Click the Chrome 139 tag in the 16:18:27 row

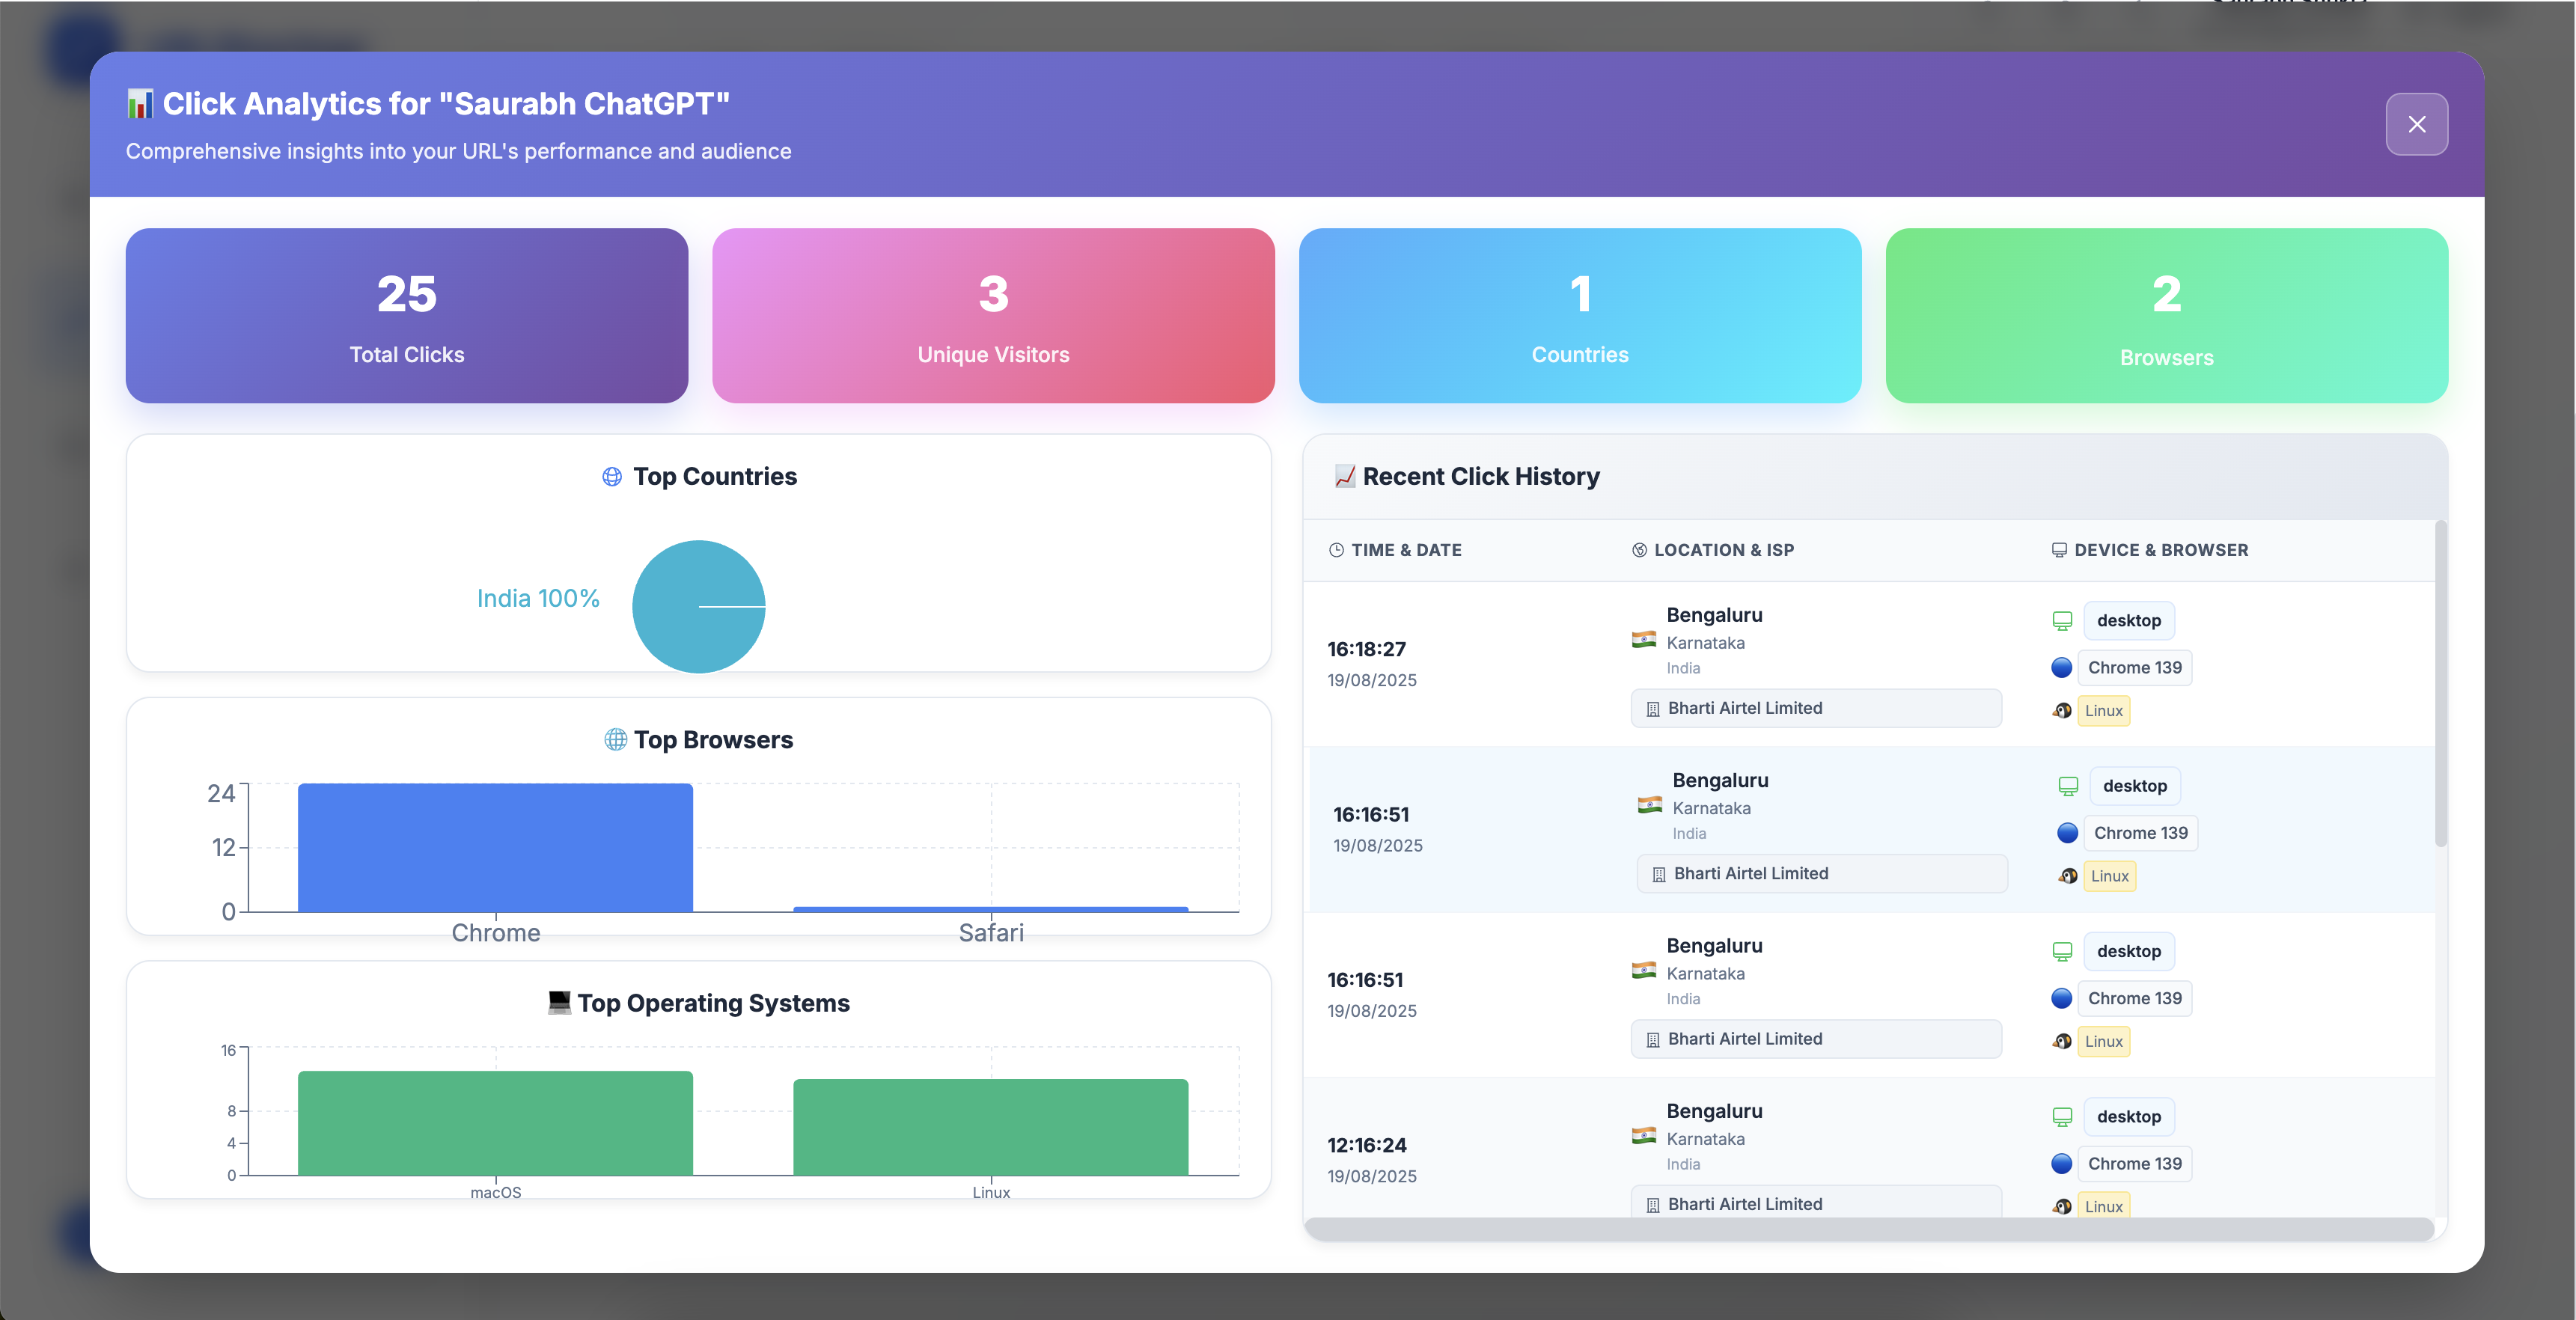(x=2135, y=668)
